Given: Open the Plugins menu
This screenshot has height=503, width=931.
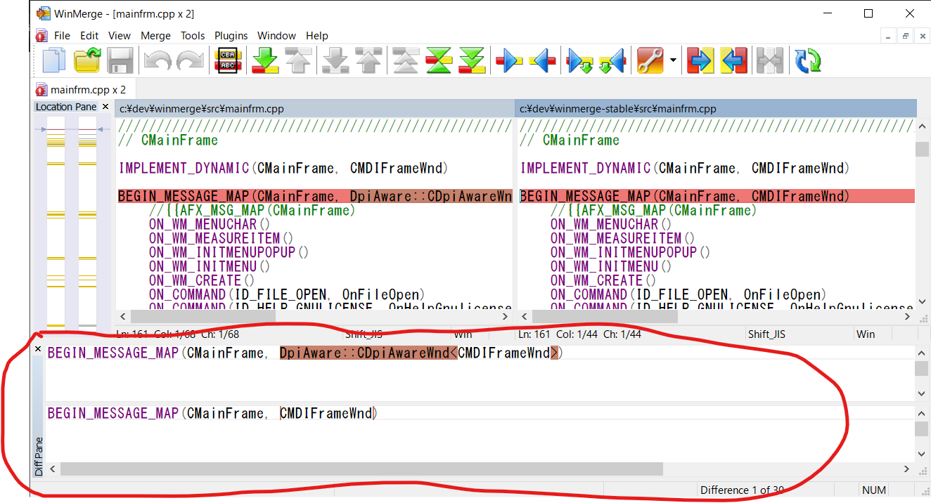Looking at the screenshot, I should 231,35.
